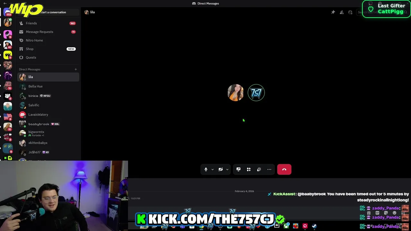The height and width of the screenshot is (231, 411).
Task: Click the 757 avatar in the call
Action: pos(256,93)
